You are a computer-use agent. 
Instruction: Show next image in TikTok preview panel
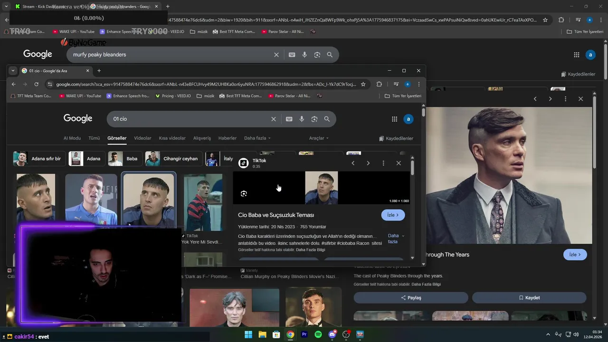point(368,163)
